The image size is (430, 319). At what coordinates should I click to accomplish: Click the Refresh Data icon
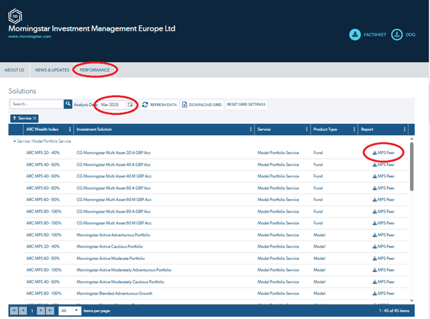click(x=145, y=105)
